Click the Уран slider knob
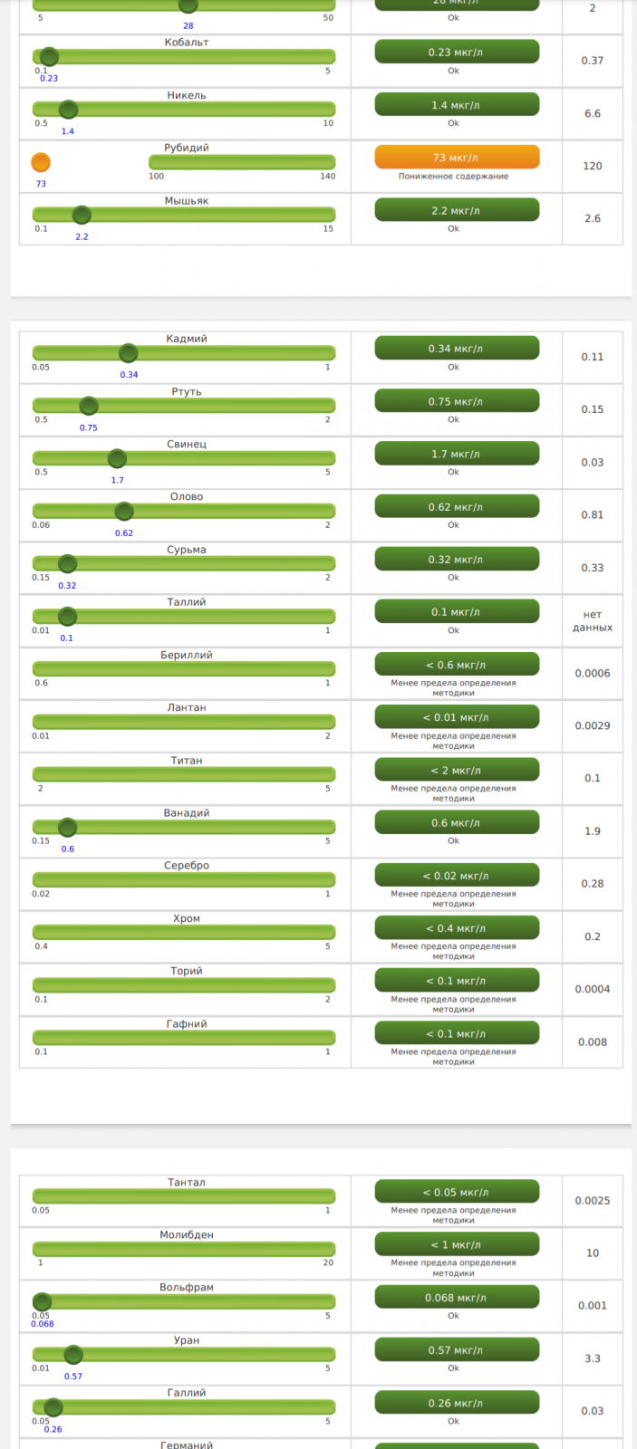Viewport: 637px width, 1449px height. (x=73, y=1355)
